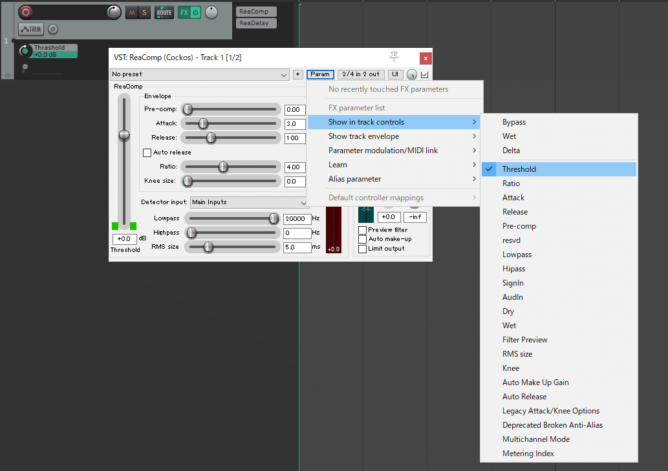Viewport: 668px width, 471px height.
Task: Click the track volume knob
Action: (114, 12)
